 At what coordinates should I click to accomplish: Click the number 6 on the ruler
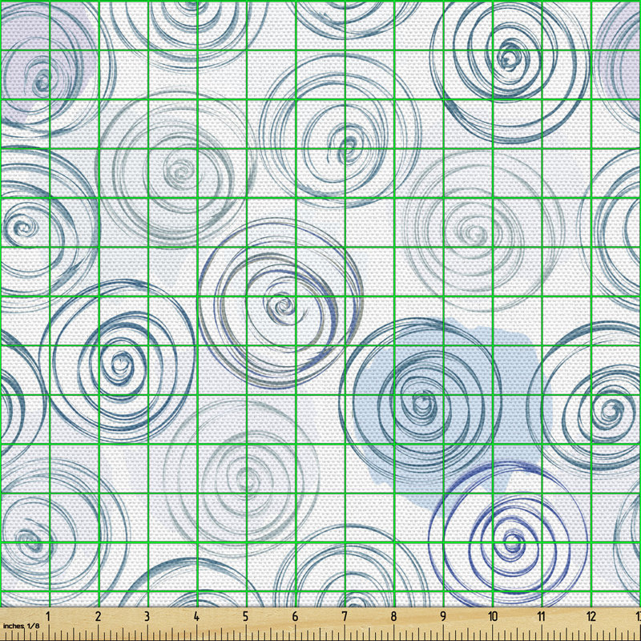[295, 616]
